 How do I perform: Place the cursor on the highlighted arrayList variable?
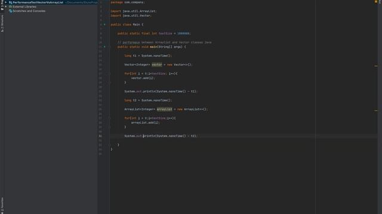click(x=165, y=109)
